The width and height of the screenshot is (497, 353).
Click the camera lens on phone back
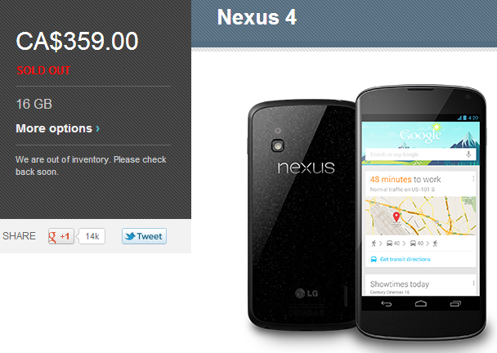[278, 145]
